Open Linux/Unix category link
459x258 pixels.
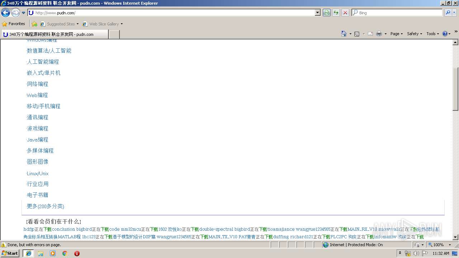pyautogui.click(x=38, y=173)
